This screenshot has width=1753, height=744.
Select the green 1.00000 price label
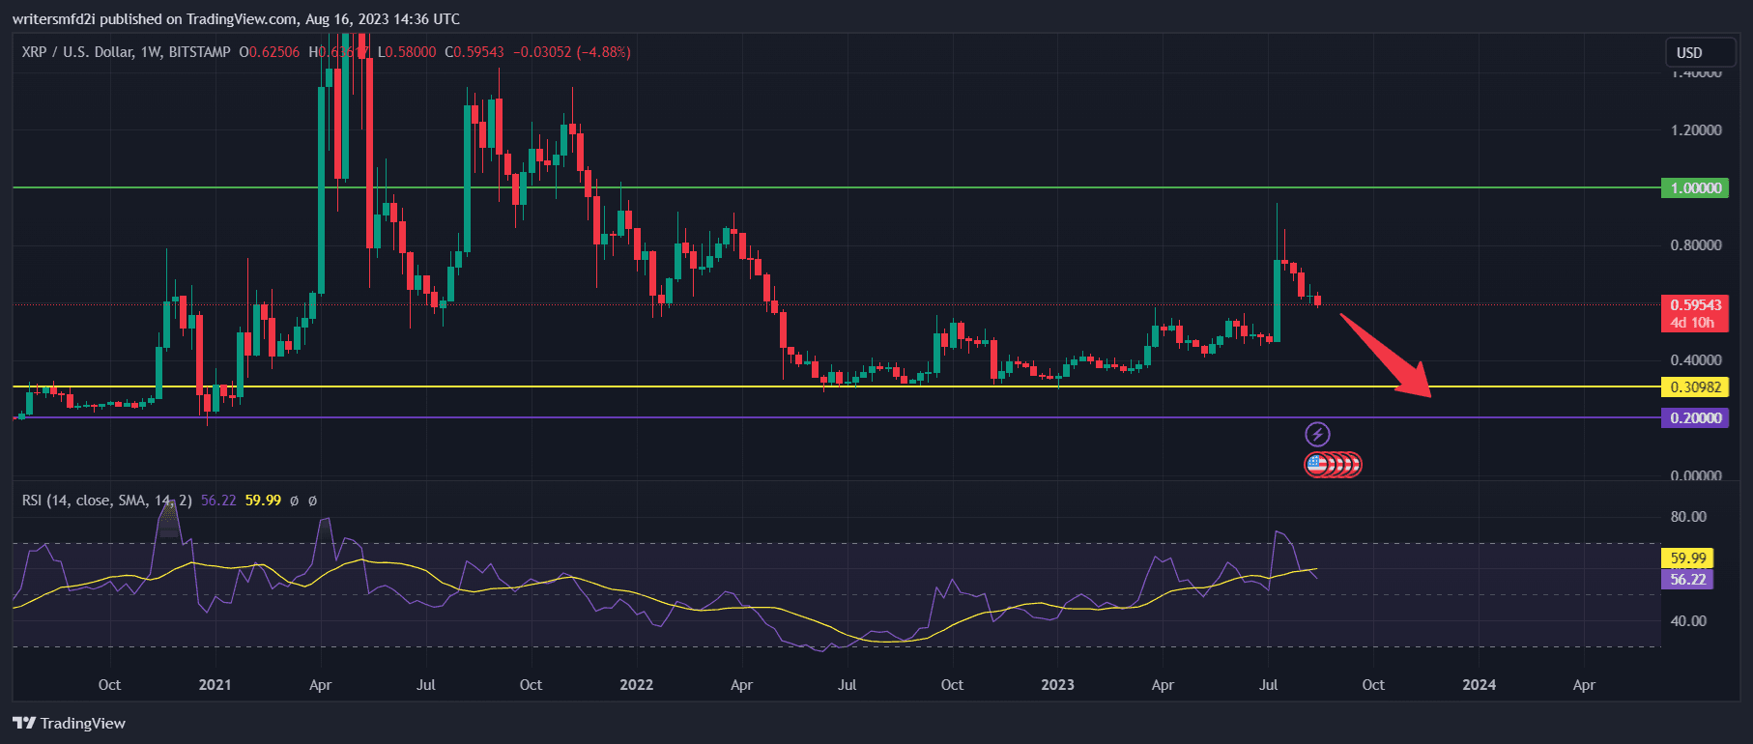pos(1695,187)
